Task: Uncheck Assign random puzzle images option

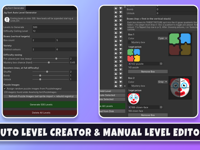Action: 5,88
